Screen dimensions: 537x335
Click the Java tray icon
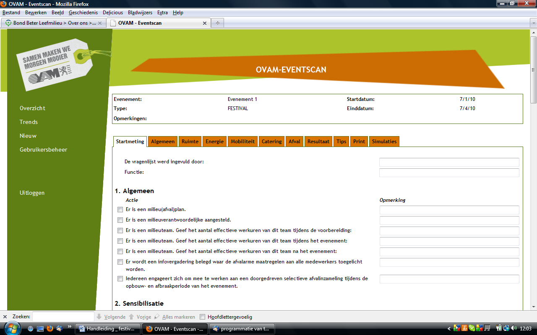[x=464, y=328]
